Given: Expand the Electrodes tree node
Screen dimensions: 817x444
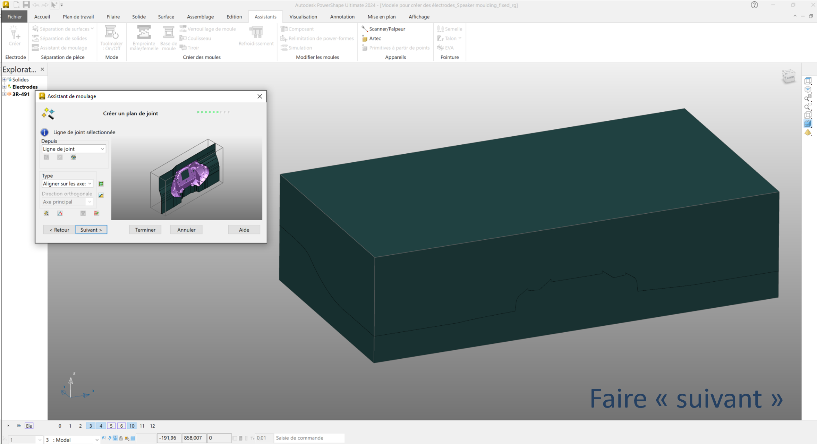Looking at the screenshot, I should [4, 87].
